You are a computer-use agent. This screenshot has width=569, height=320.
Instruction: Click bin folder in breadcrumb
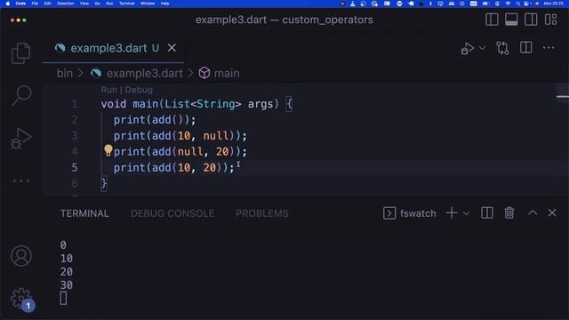(x=65, y=73)
